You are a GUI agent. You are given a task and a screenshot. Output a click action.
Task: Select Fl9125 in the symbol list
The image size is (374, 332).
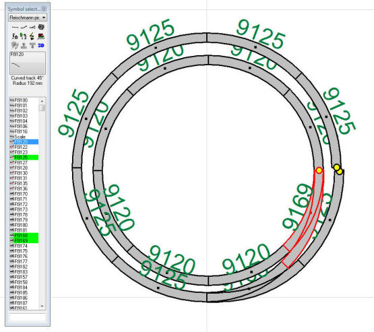point(24,158)
